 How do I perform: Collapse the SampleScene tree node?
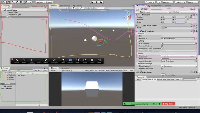point(3,10)
